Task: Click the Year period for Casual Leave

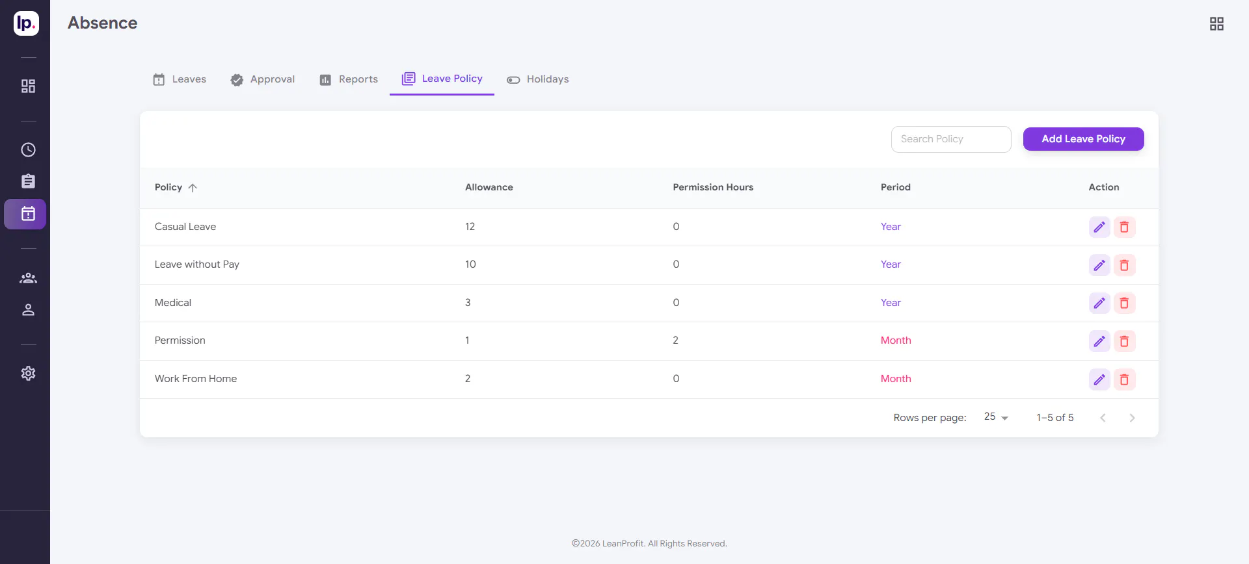Action: 891,227
